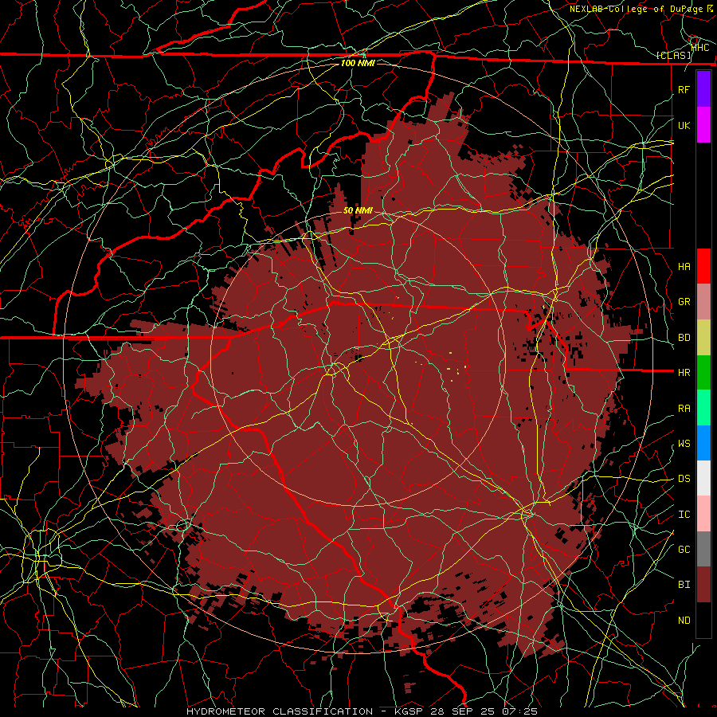Click the red HA legend color swatch
This screenshot has height=717, width=717.
coord(703,266)
